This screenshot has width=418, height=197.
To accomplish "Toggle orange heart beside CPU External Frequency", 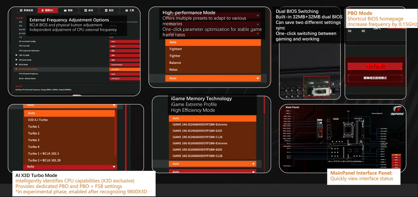I will [16, 69].
